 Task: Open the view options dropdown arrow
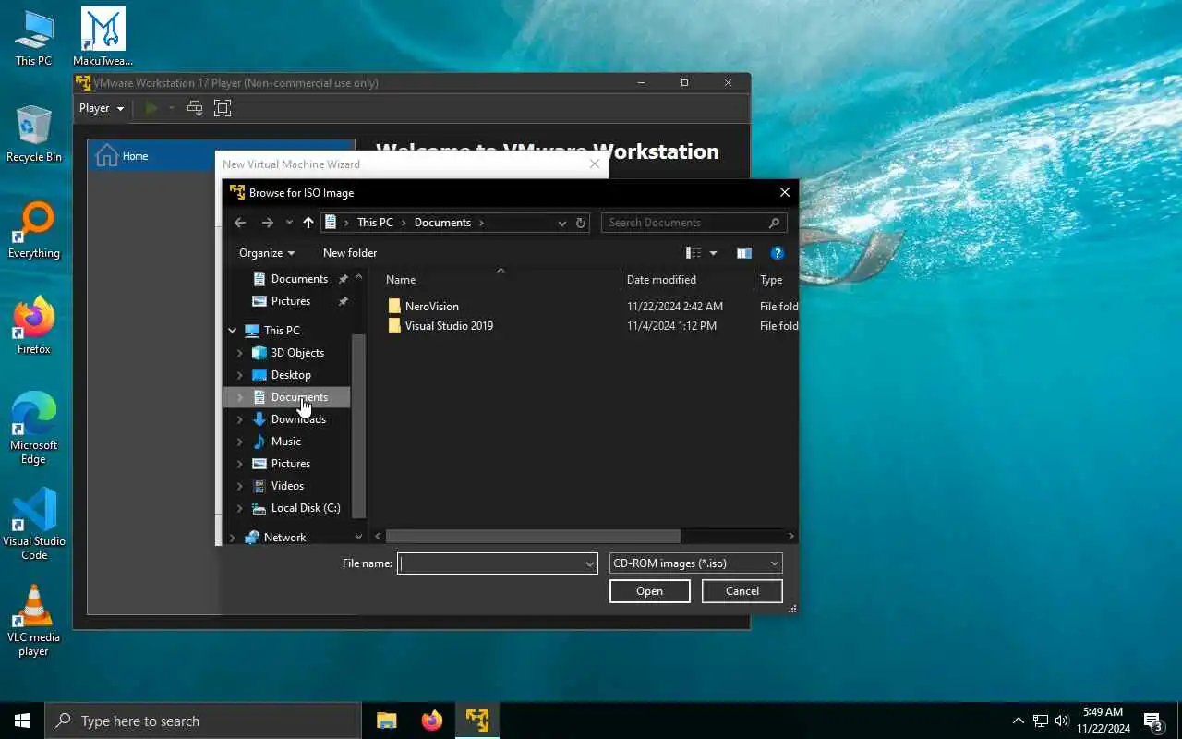pos(713,253)
